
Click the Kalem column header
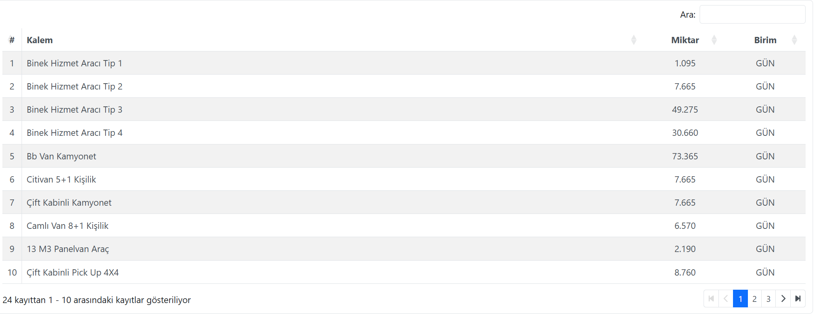coord(40,40)
